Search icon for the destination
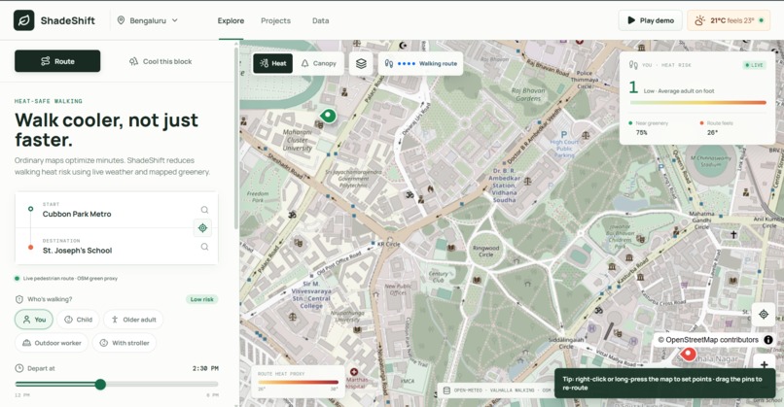This screenshot has height=407, width=784. click(x=204, y=247)
